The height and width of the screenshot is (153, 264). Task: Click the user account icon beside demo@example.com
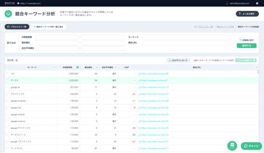tap(227, 3)
